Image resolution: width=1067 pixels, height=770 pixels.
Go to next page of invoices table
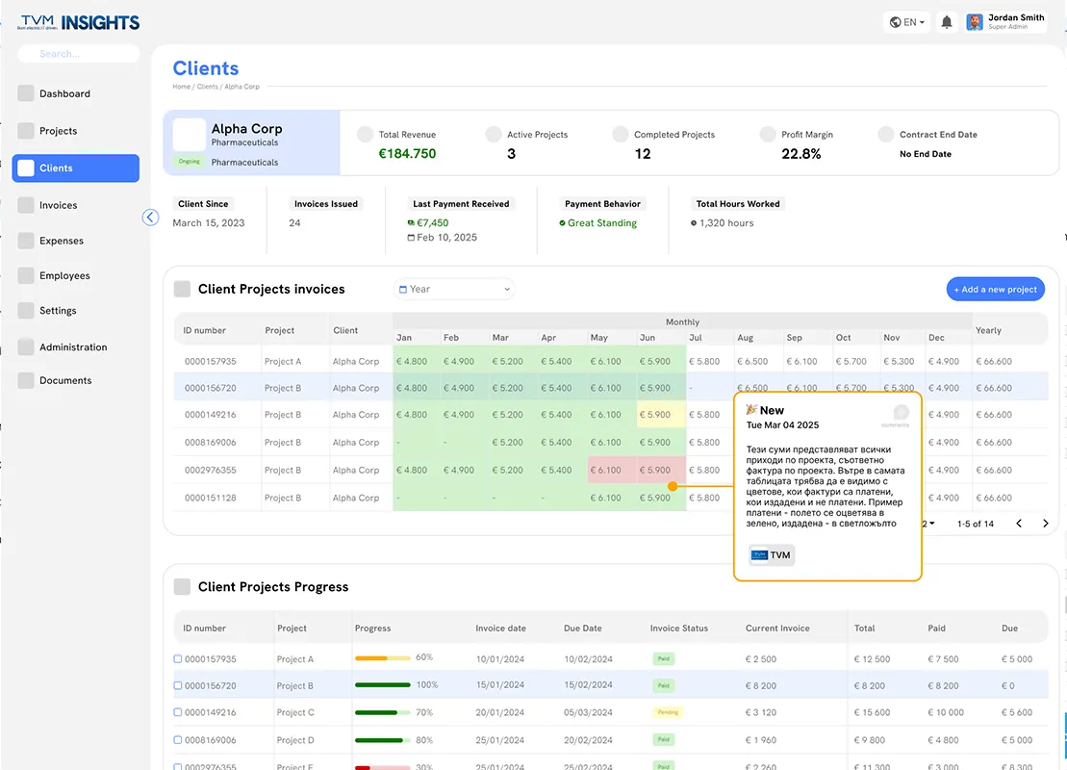coord(1045,524)
